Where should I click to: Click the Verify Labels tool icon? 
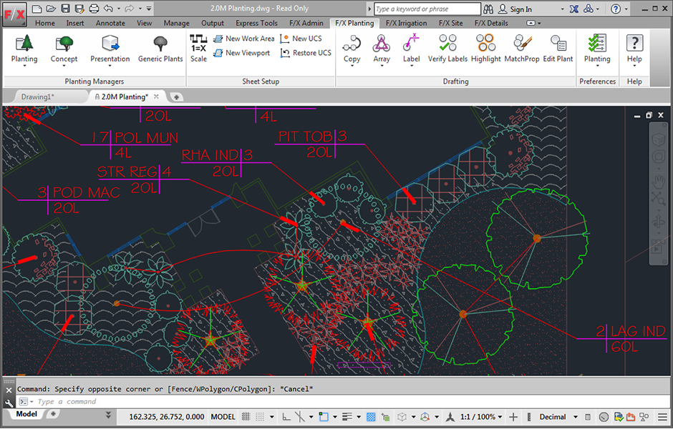[447, 44]
